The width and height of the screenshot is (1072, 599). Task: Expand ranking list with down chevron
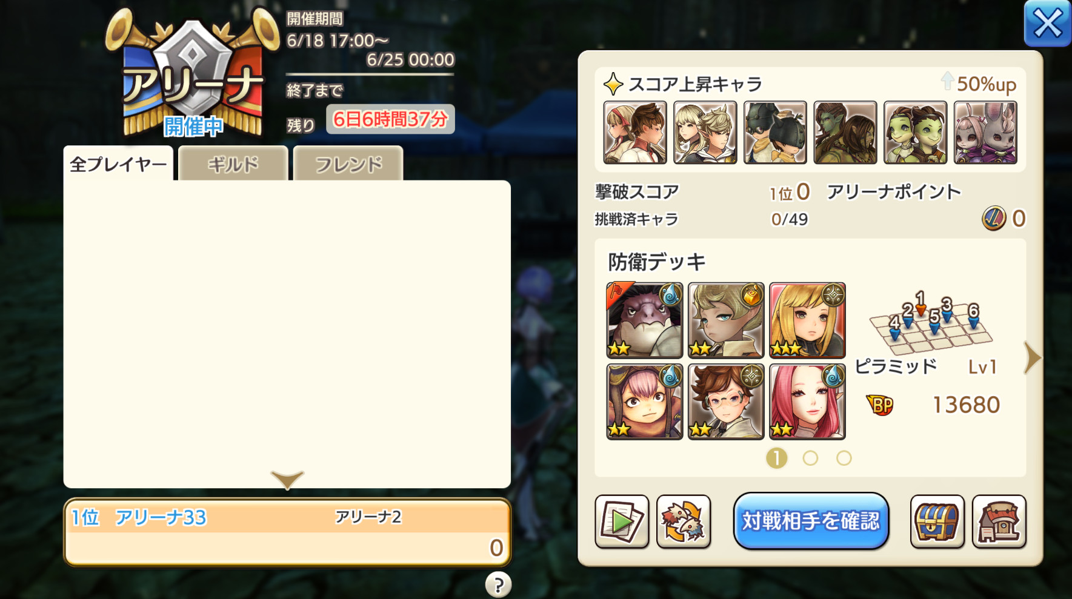(x=287, y=479)
